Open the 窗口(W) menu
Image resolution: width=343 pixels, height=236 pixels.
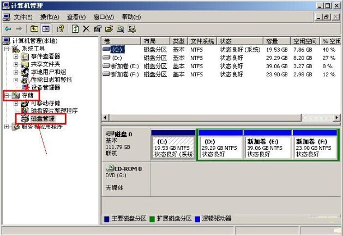coord(104,17)
